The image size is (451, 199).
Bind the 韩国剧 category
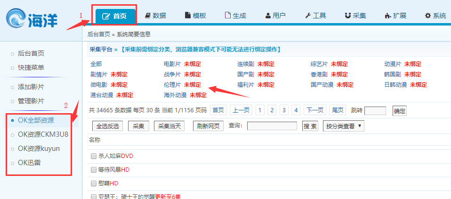point(413,75)
